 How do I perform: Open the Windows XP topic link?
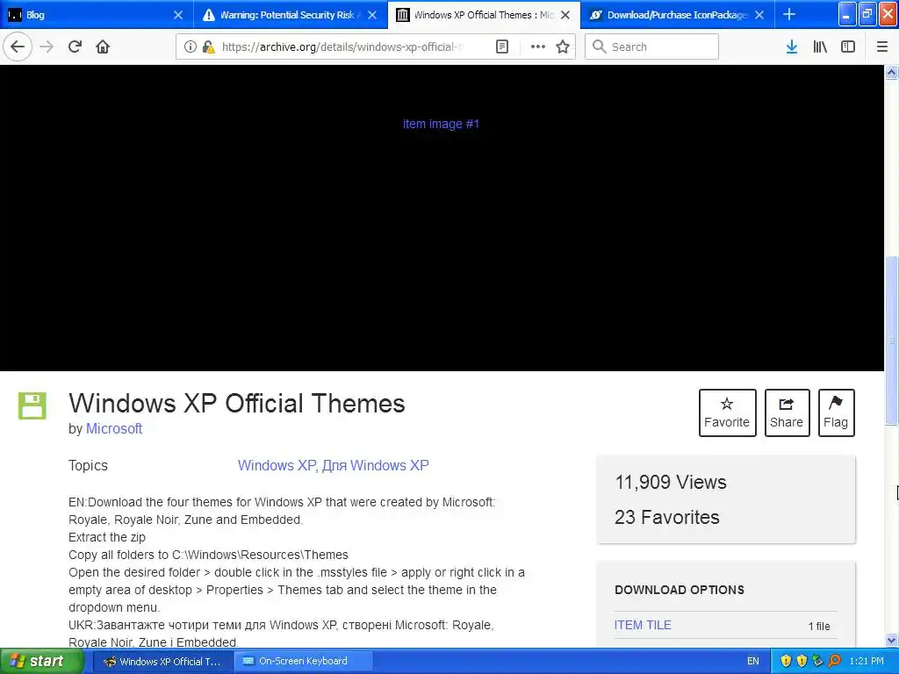277,465
